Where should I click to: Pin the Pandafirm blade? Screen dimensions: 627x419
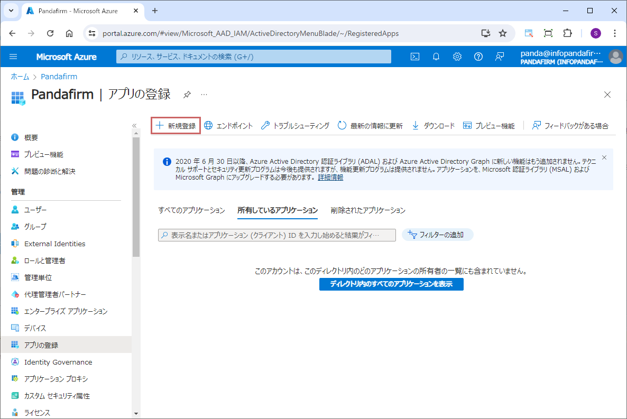click(187, 95)
